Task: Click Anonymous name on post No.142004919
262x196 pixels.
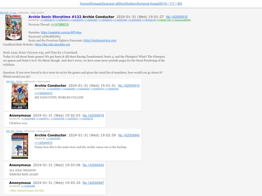Action: 20,116
